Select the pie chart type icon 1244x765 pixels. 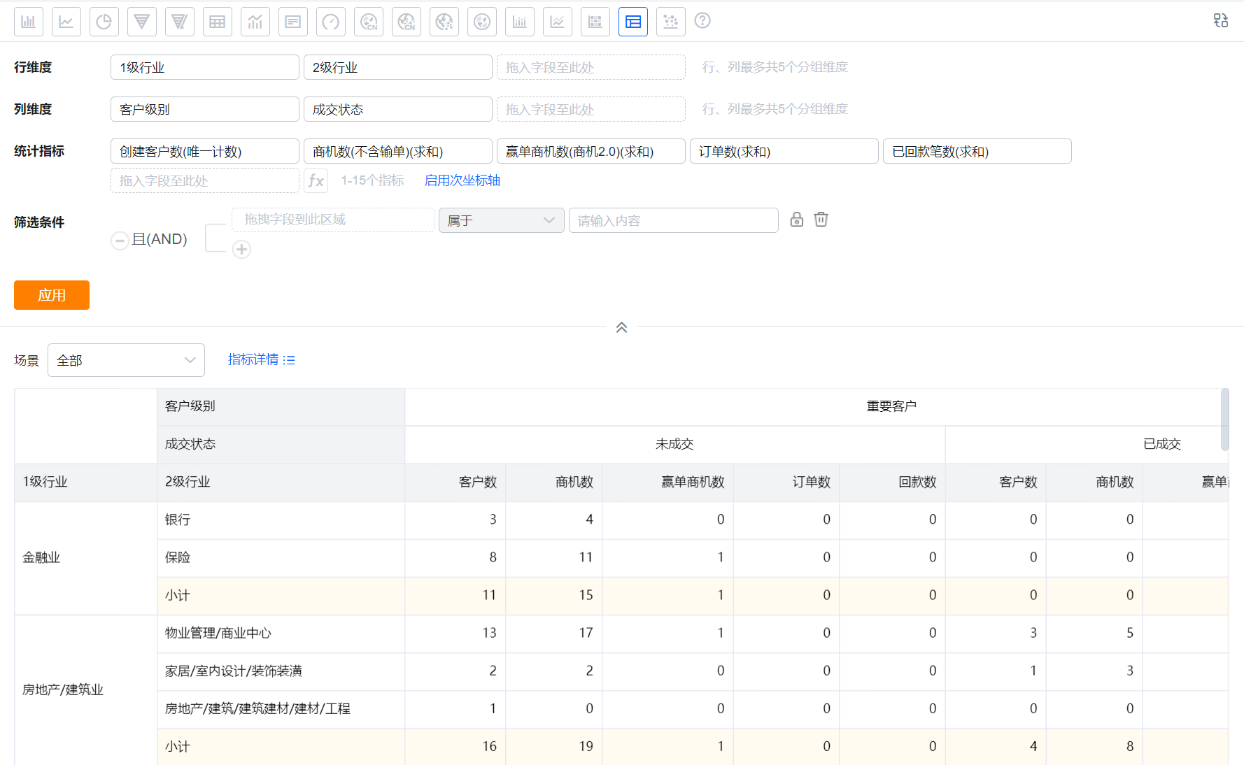(104, 22)
